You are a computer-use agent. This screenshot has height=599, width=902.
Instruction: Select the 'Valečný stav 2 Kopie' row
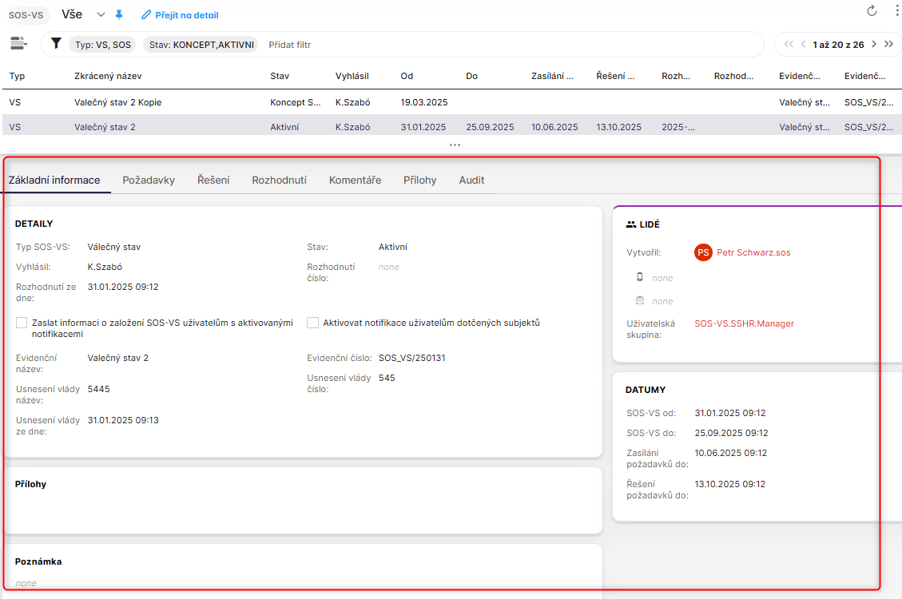(118, 102)
